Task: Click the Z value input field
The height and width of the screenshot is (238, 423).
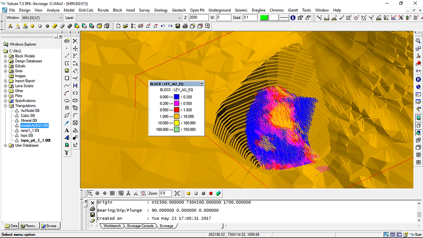Action: click(x=199, y=18)
